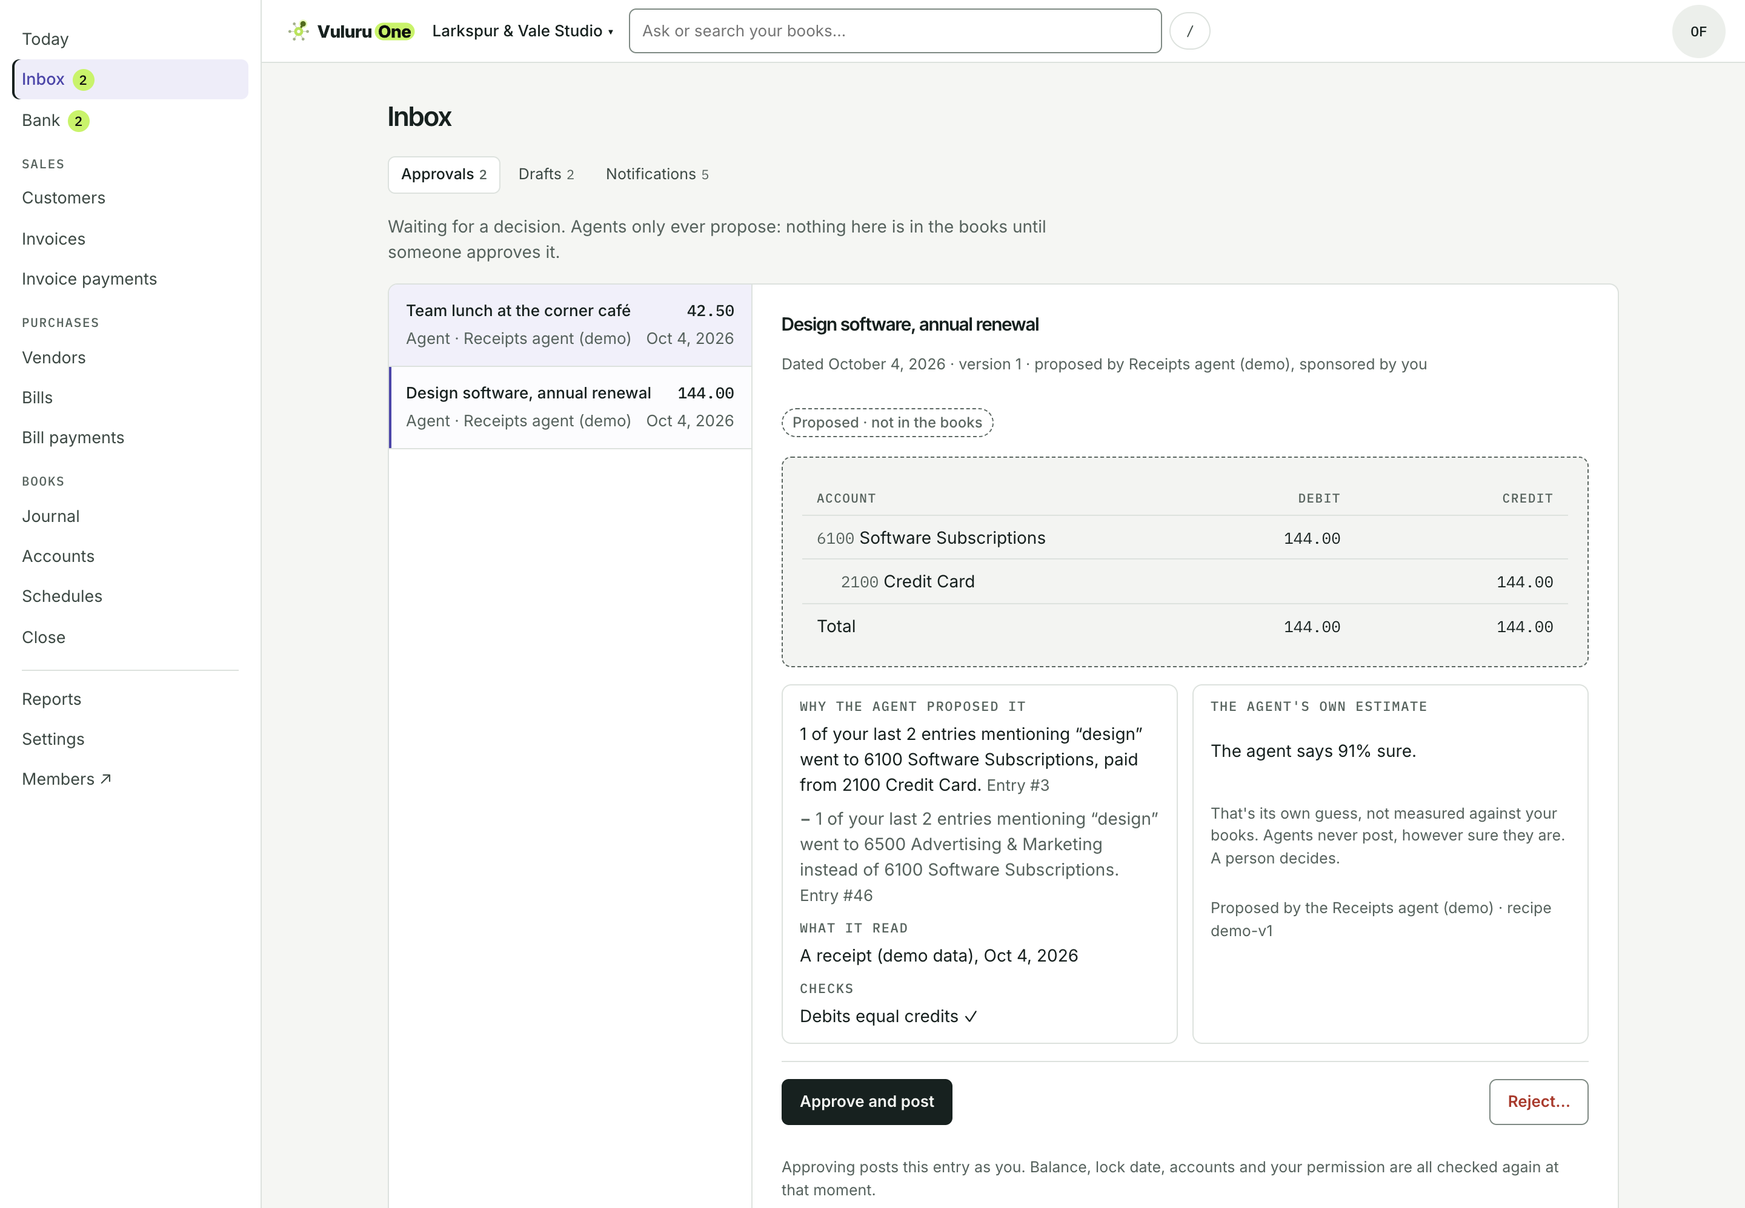Open the Larkspur & Vale Studio switcher
The width and height of the screenshot is (1745, 1208).
pyautogui.click(x=522, y=31)
